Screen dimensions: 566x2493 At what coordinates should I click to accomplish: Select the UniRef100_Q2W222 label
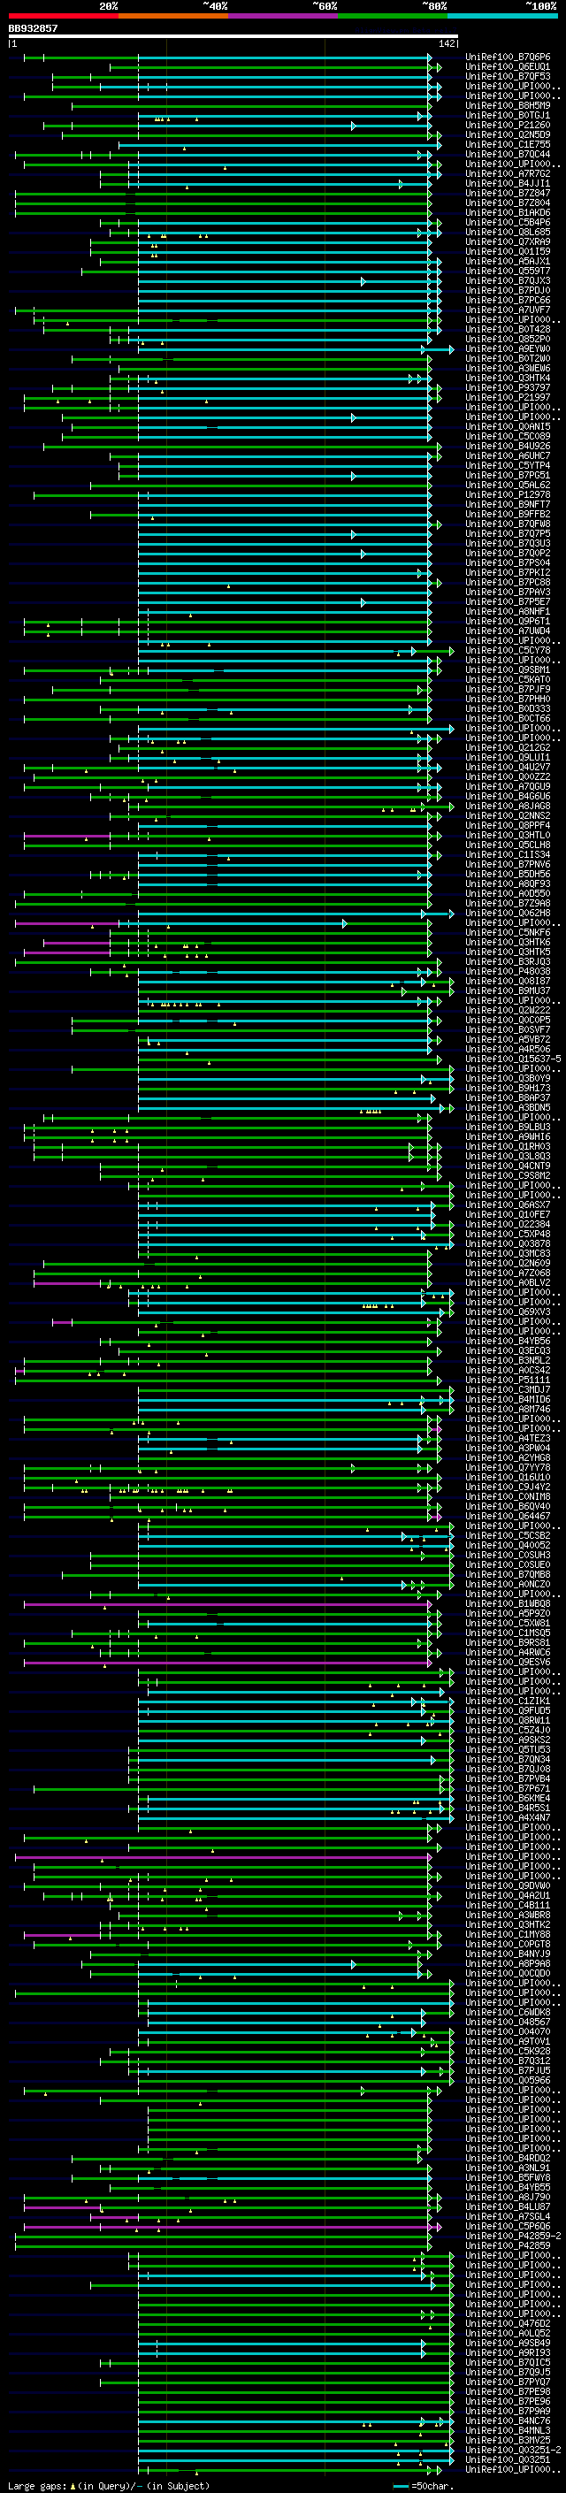(508, 1010)
